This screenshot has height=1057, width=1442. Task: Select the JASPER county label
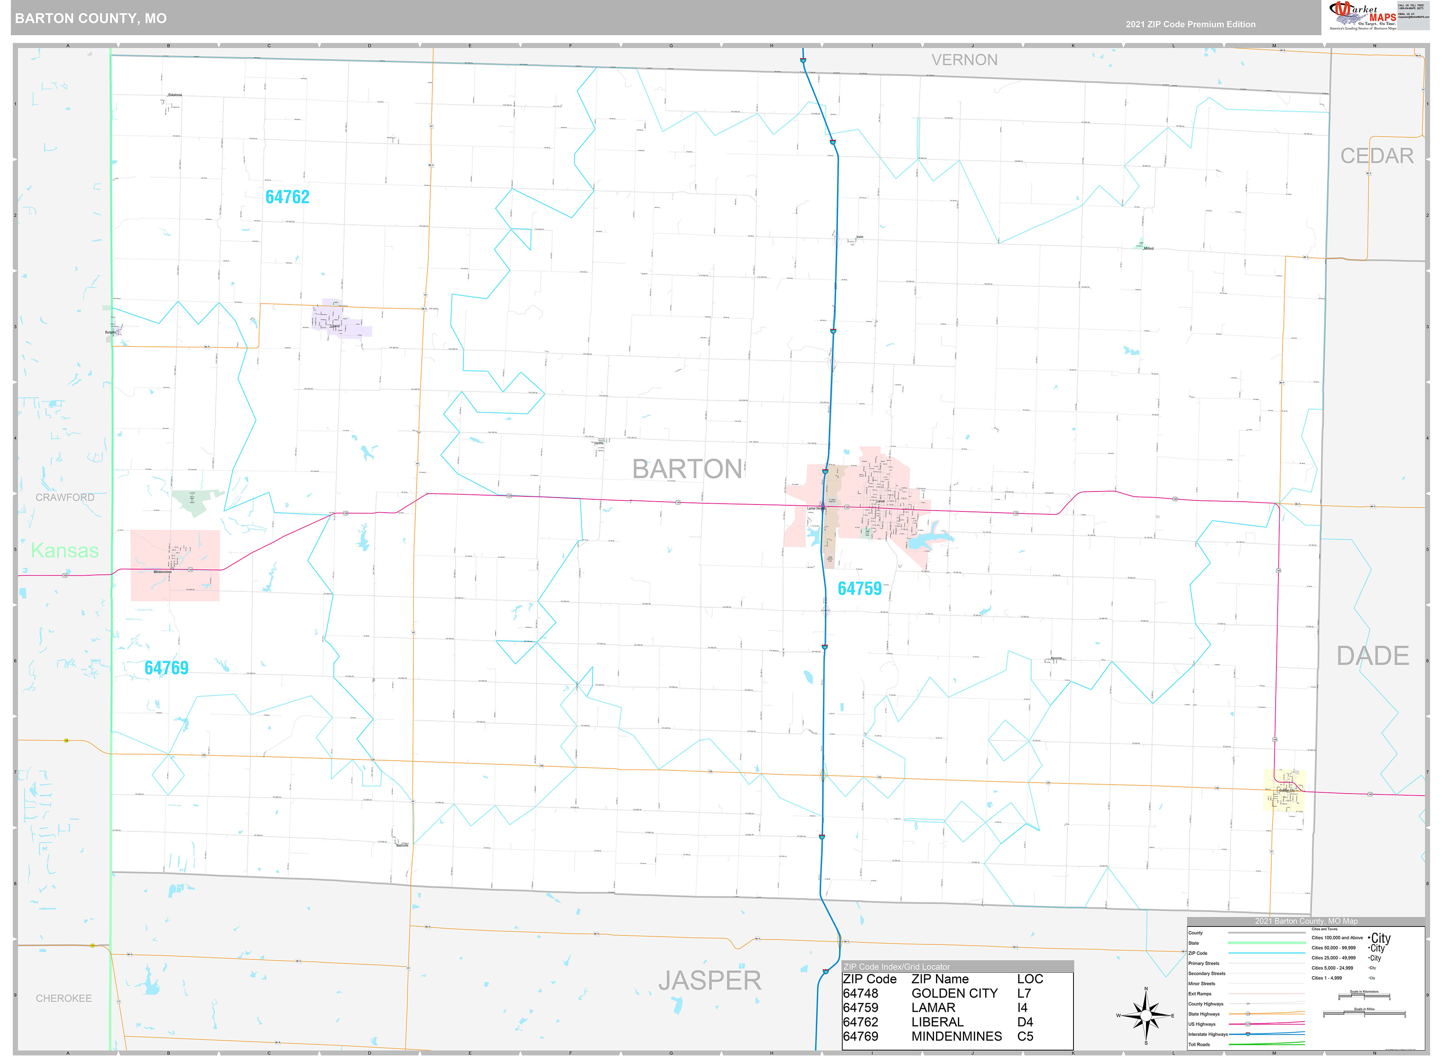[x=711, y=980]
